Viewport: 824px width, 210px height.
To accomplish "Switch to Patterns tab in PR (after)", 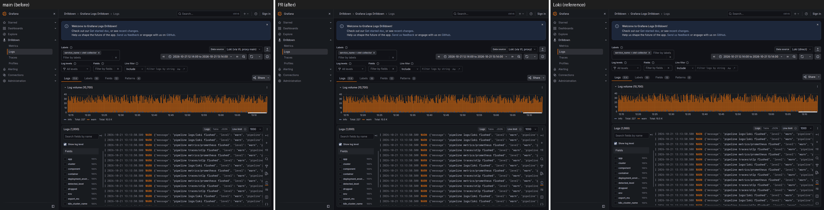I will pos(408,78).
